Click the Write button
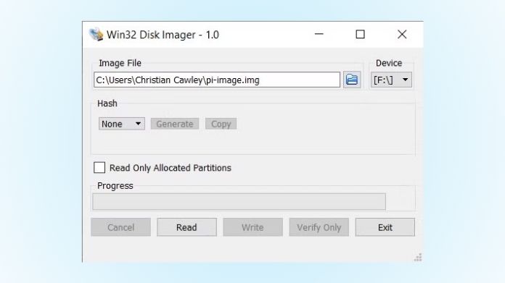The height and width of the screenshot is (283, 505). 252,227
